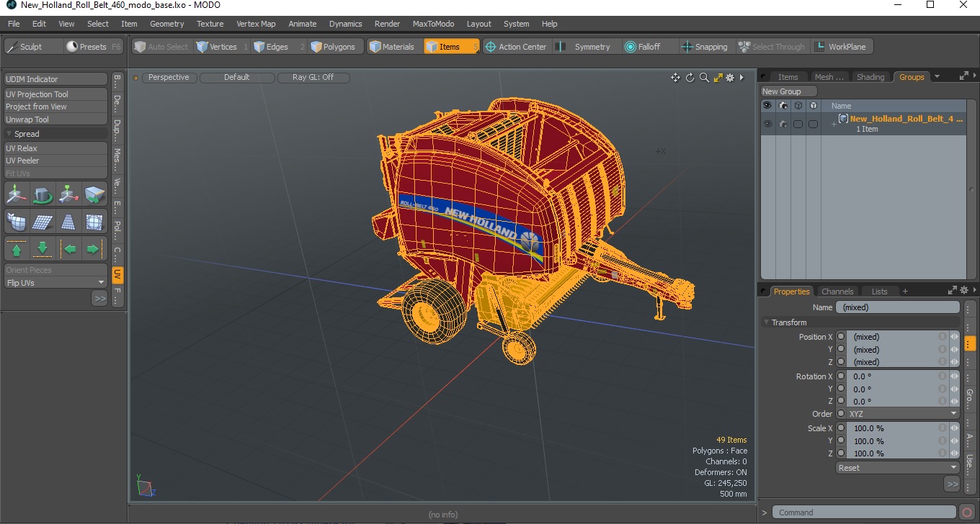Click the viewport zoom magnifier icon

(x=704, y=78)
